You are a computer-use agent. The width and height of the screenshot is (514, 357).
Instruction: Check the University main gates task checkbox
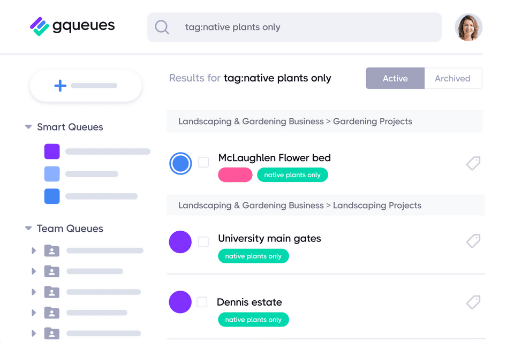click(x=203, y=242)
